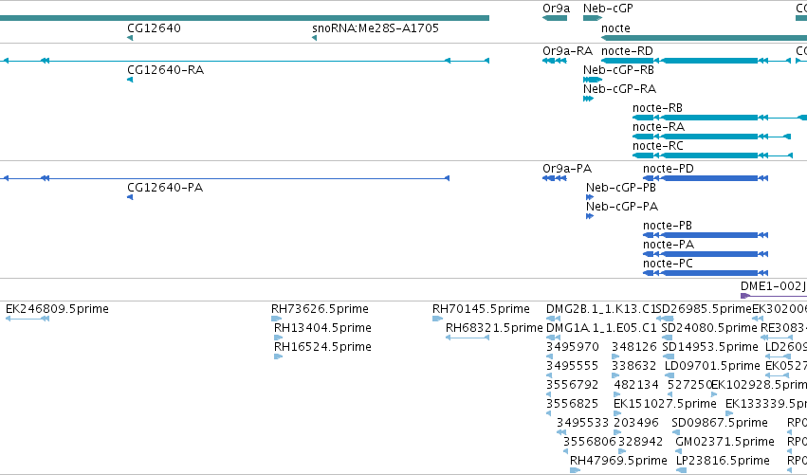Select the nocte gene label
The width and height of the screenshot is (807, 475).
[x=615, y=28]
